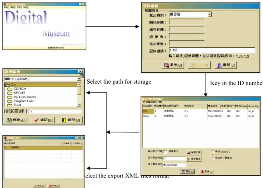Click the disabled 中止(P) stop button
263x188 pixels.
tap(199, 65)
